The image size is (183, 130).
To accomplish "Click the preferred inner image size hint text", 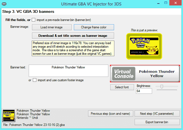I will [x=73, y=48].
